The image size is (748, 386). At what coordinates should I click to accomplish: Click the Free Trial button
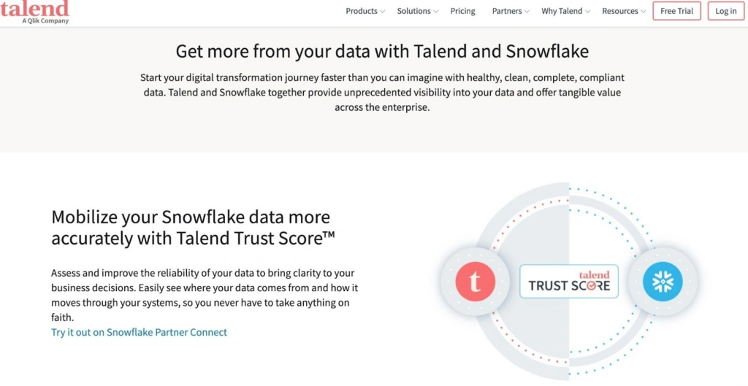click(x=676, y=11)
